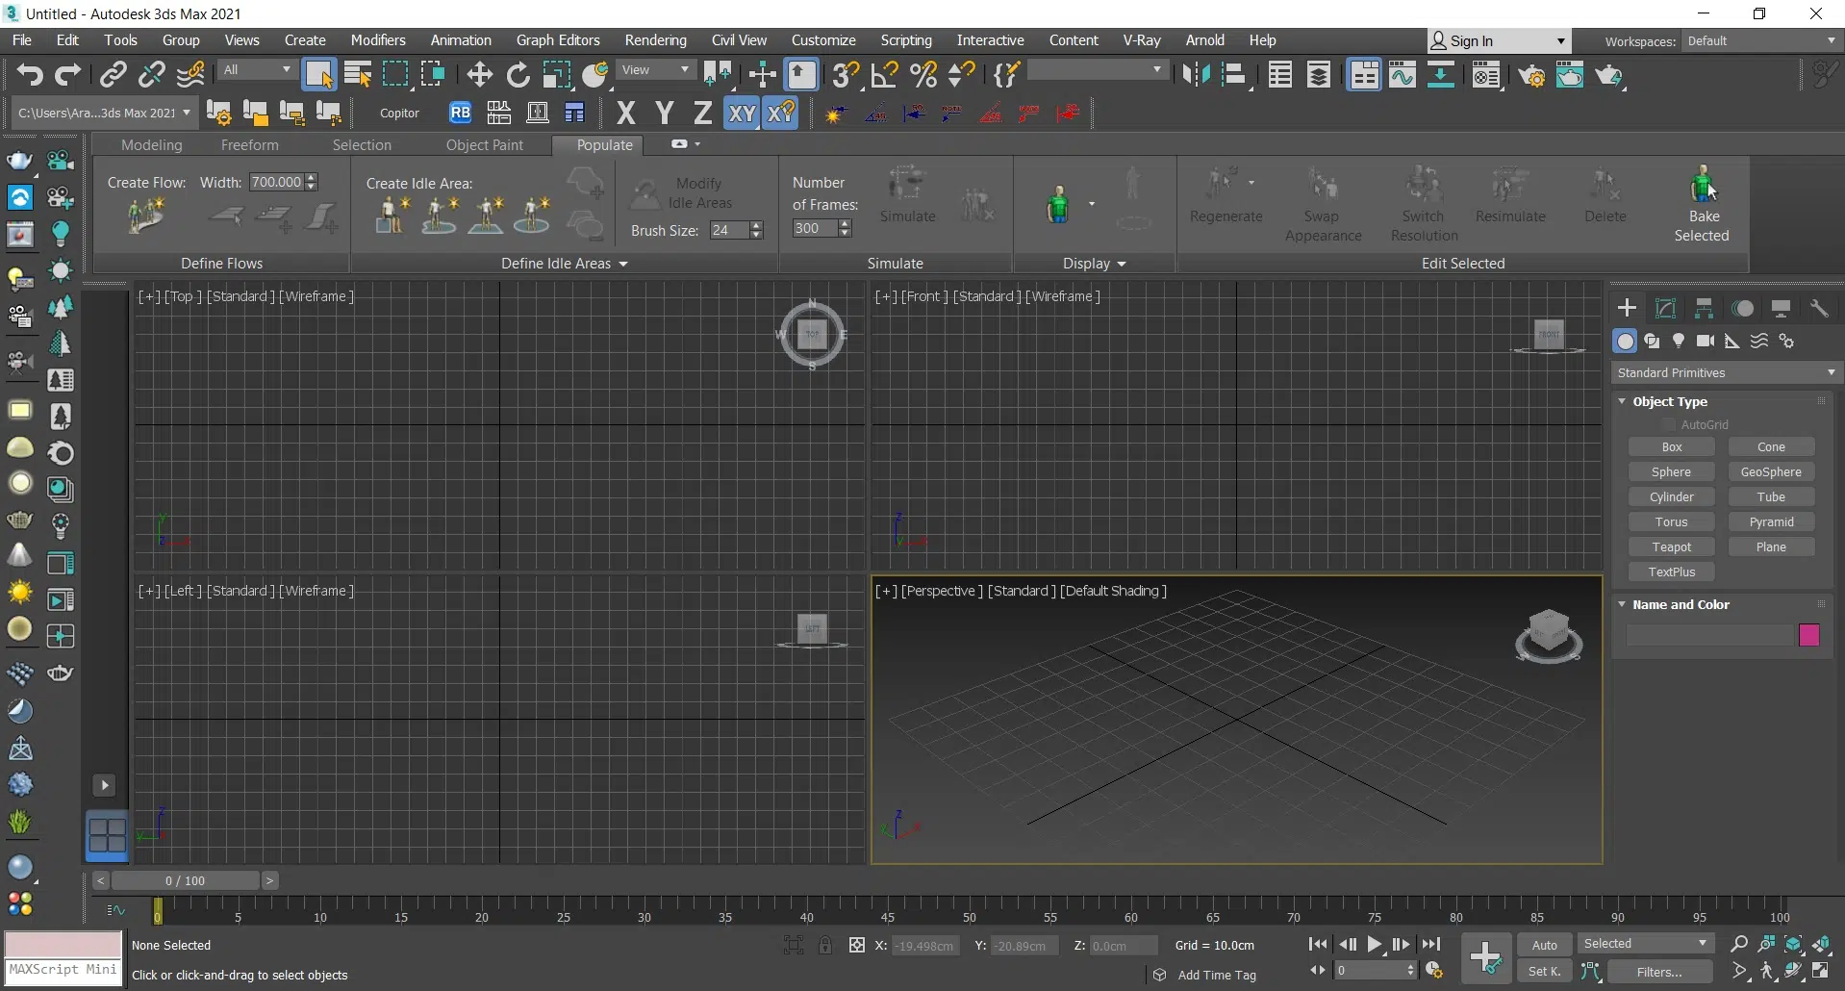Open the Percent Snap toggle

tap(923, 75)
